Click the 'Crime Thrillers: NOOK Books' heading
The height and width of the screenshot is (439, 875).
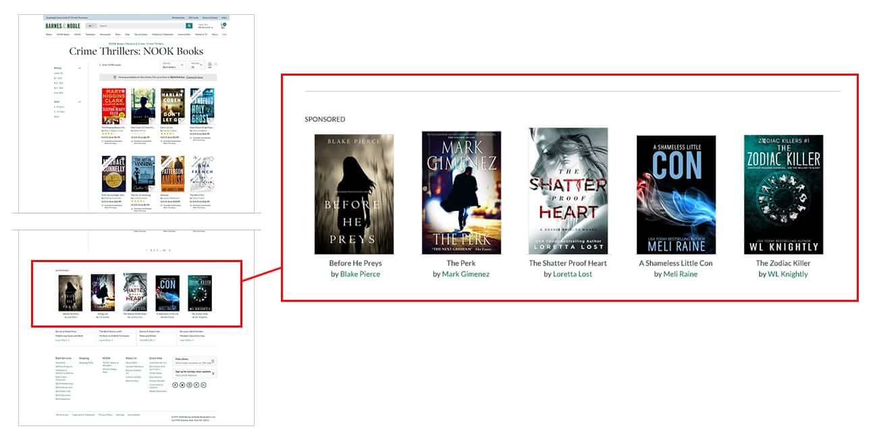pyautogui.click(x=136, y=51)
